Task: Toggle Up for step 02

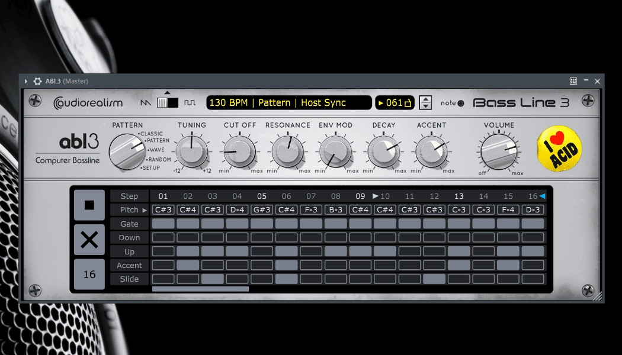Action: (x=188, y=251)
